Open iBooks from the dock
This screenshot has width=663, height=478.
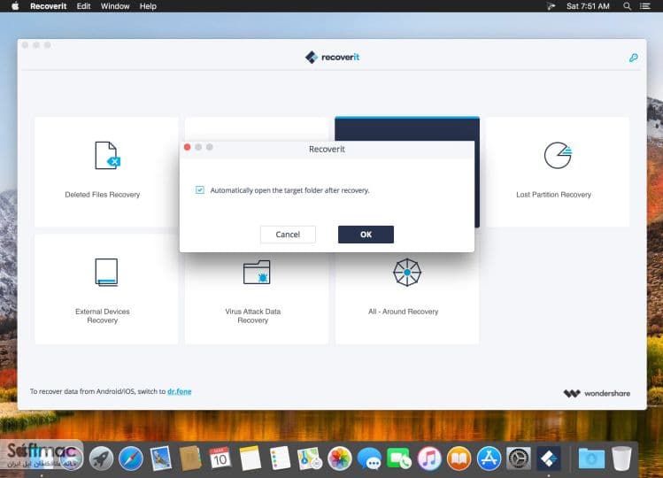[459, 459]
